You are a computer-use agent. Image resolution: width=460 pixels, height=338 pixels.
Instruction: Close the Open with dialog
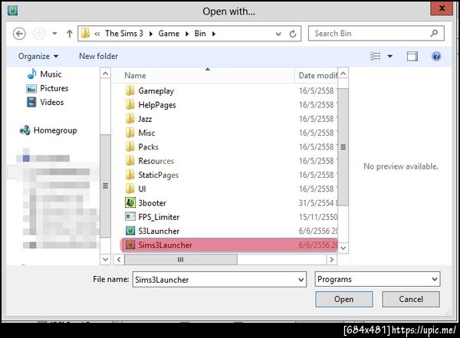(442, 8)
